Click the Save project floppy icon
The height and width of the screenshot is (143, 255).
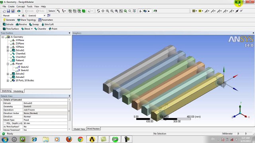coord(8,11)
